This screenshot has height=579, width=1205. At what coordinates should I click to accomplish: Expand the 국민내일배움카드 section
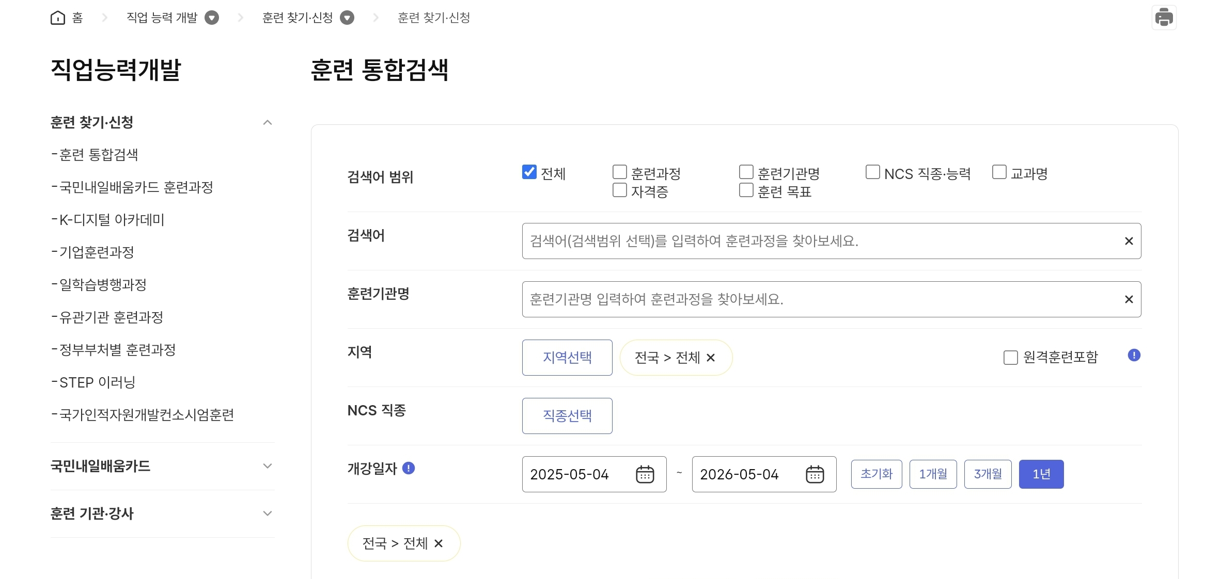click(x=268, y=466)
